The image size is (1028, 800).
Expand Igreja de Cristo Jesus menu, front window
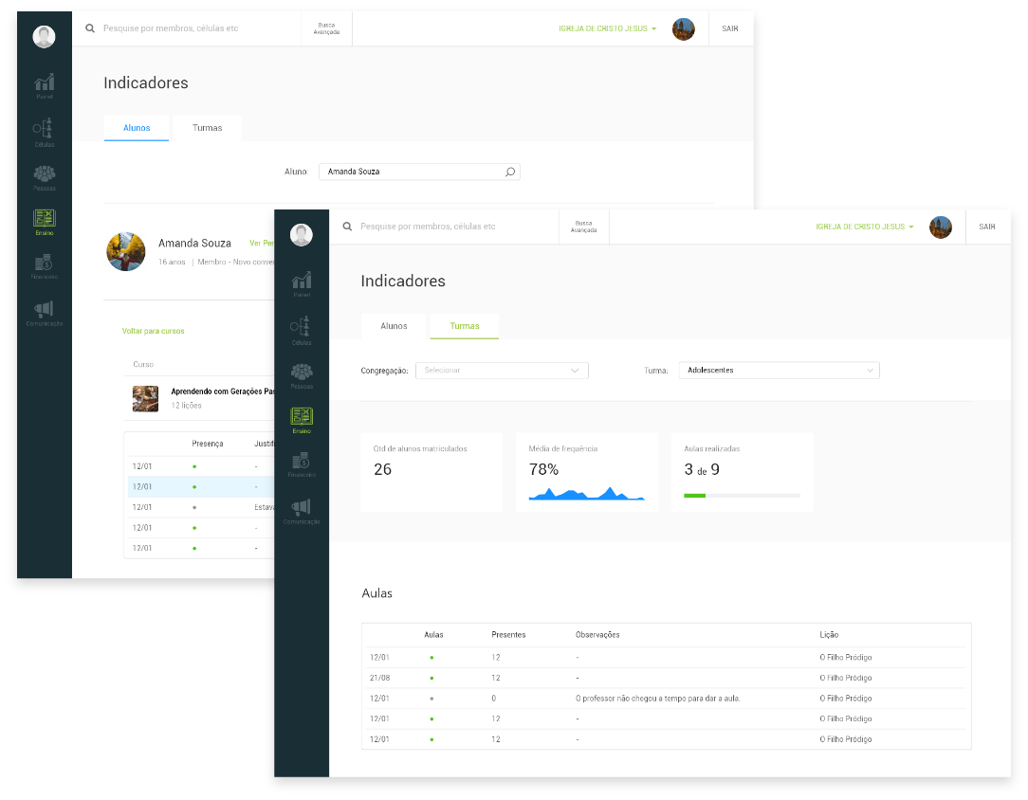(864, 227)
